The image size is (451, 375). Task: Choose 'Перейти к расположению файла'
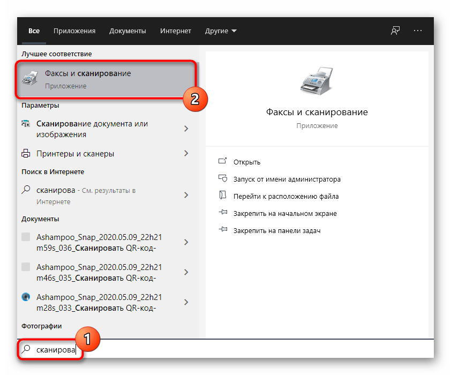point(285,196)
